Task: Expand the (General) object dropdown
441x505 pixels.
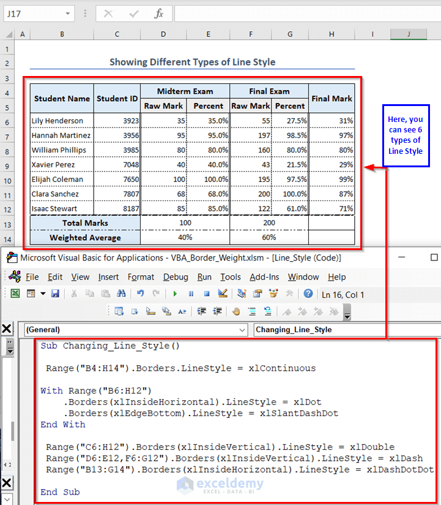Action: (x=242, y=330)
